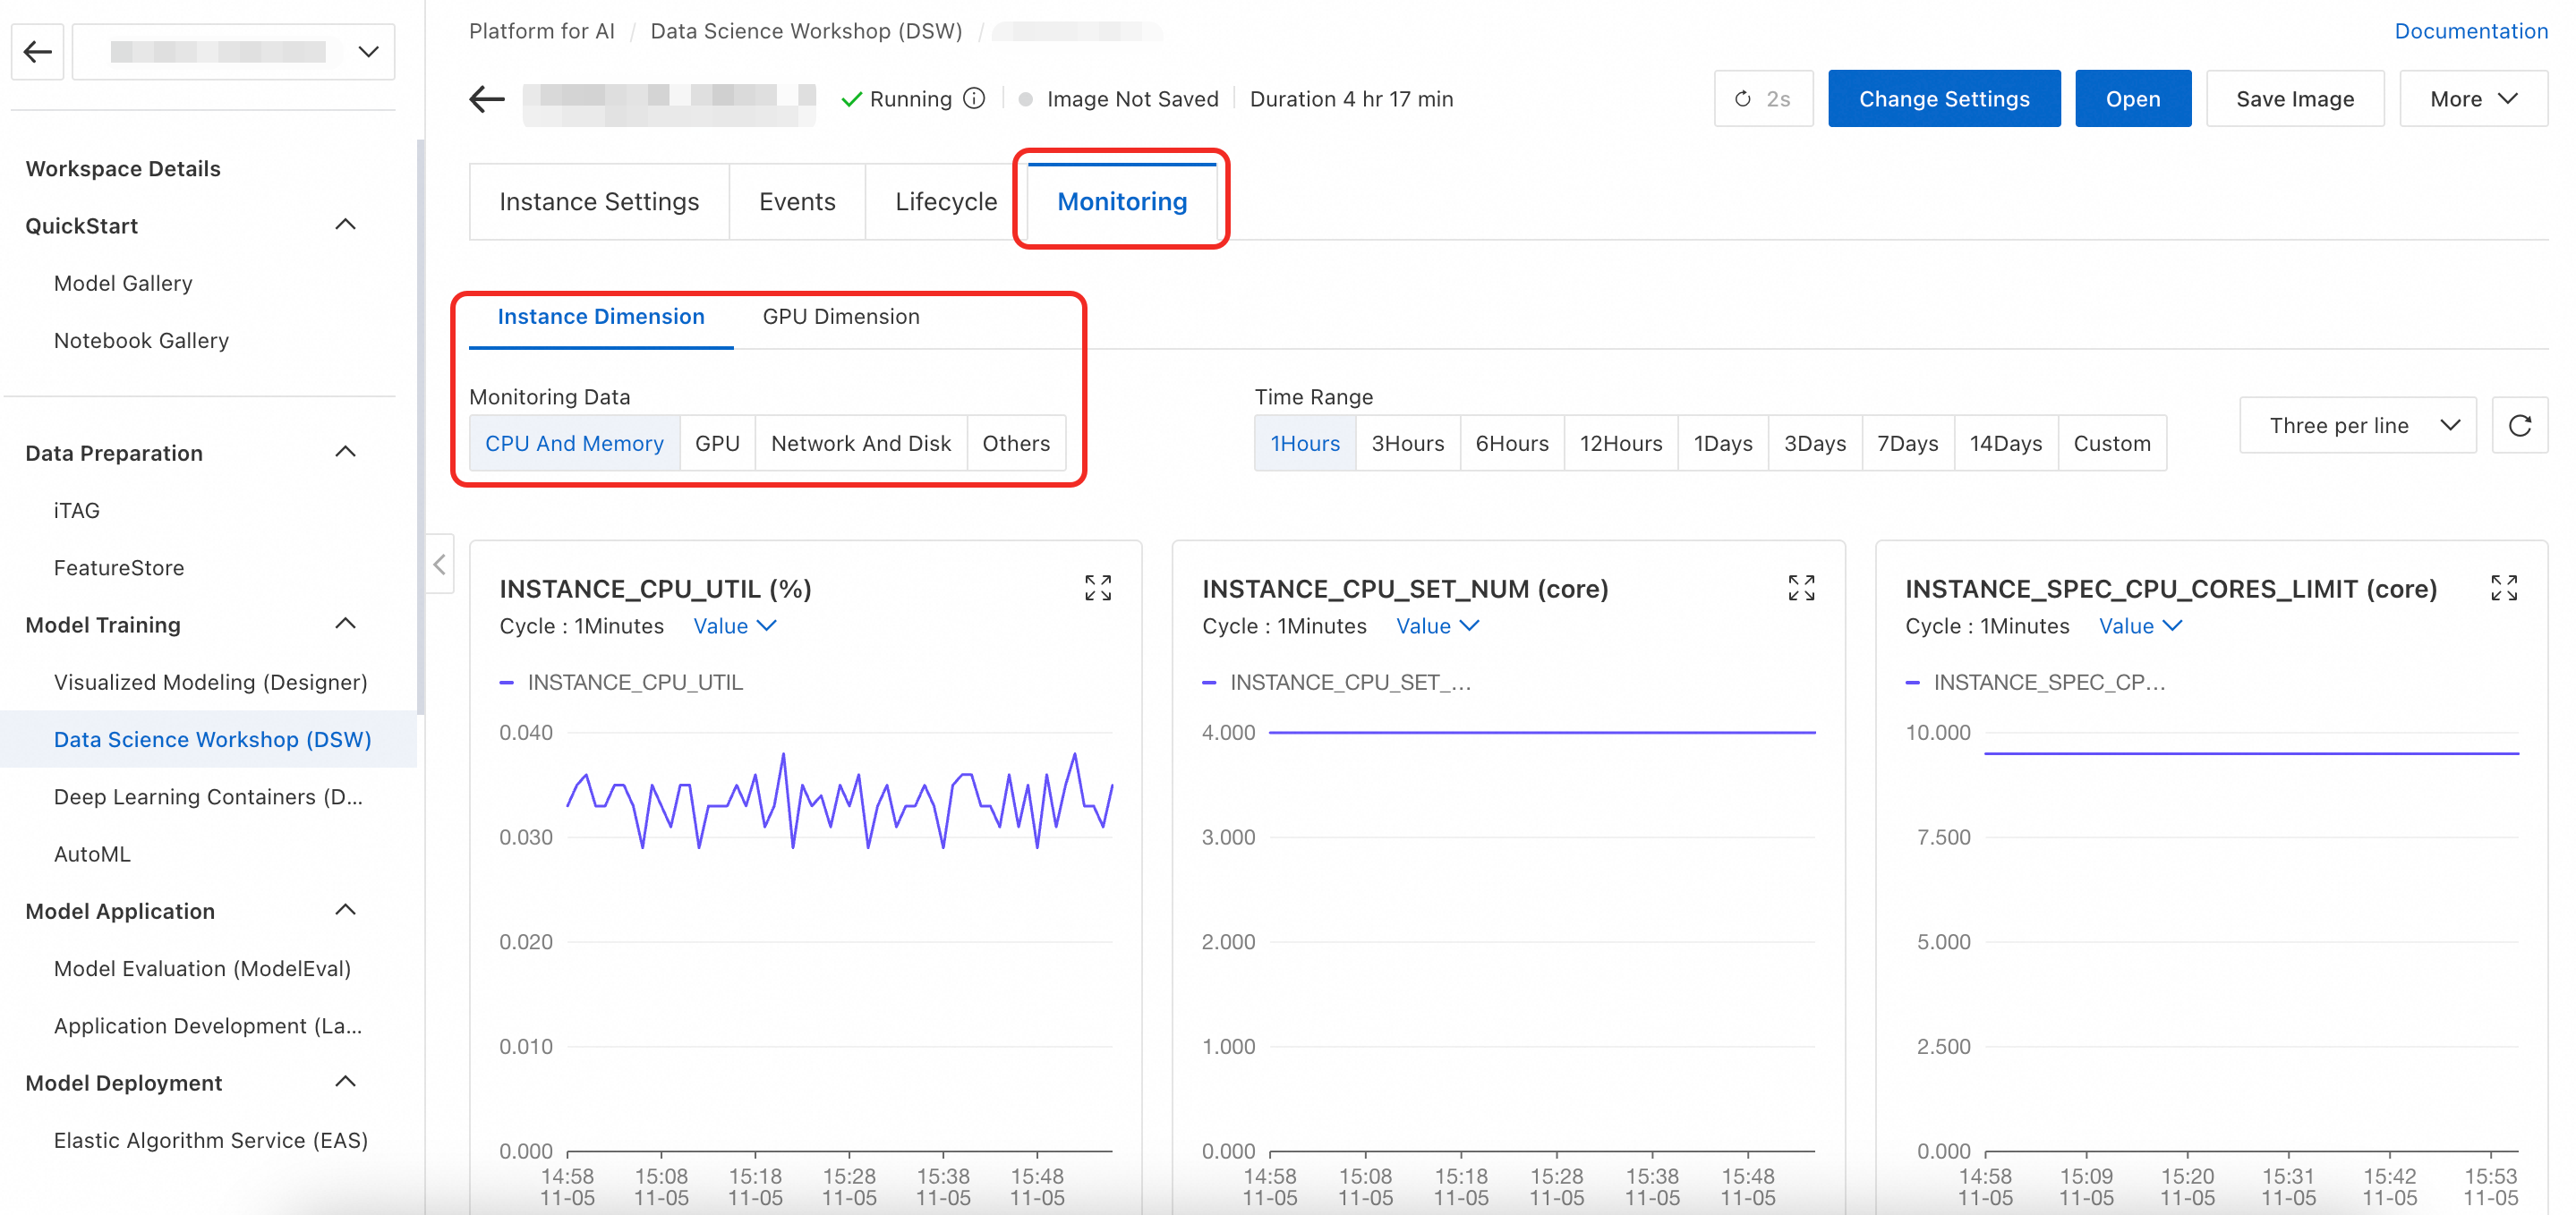Open the Lifecycle tab
The height and width of the screenshot is (1215, 2576).
(945, 202)
